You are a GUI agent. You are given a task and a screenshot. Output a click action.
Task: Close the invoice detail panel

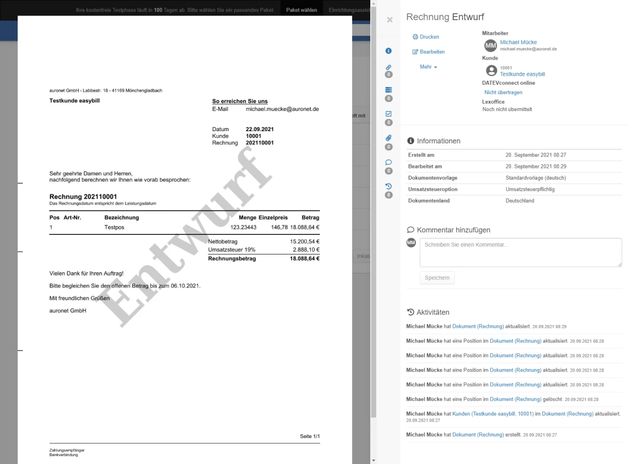click(389, 20)
